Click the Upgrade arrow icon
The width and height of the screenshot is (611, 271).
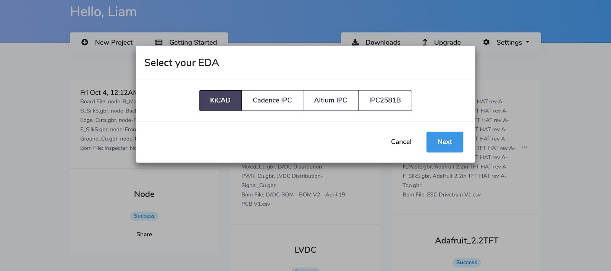(x=425, y=42)
